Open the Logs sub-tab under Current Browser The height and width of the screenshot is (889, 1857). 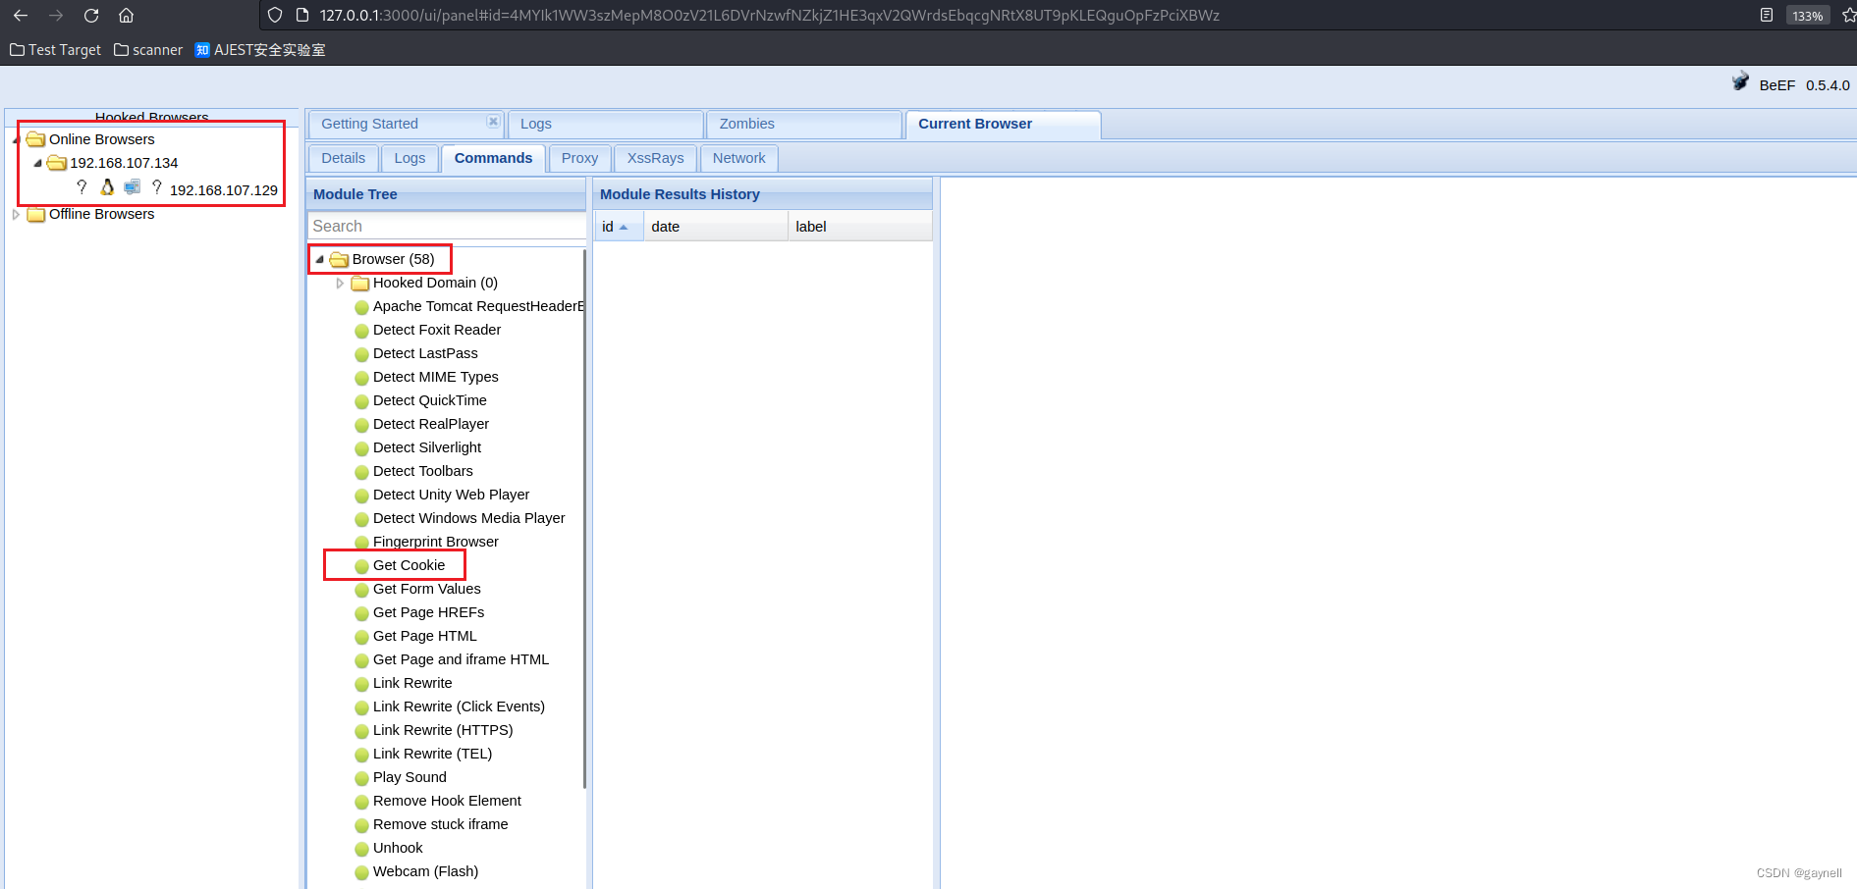[x=410, y=158]
